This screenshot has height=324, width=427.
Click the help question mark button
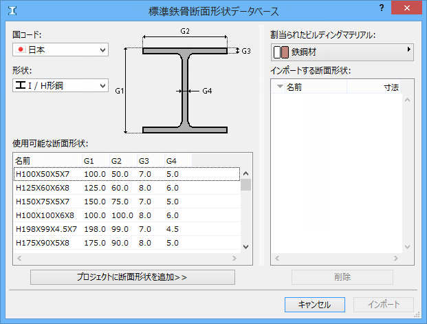tap(382, 8)
